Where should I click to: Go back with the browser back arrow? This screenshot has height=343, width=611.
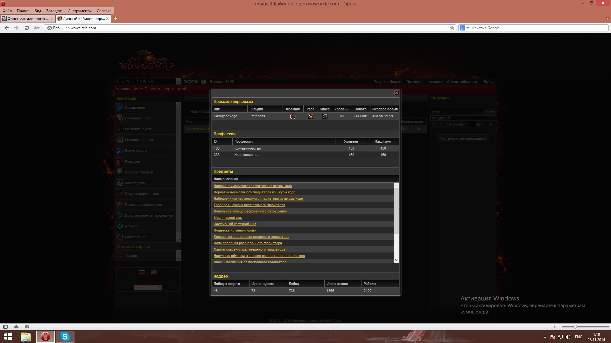click(x=6, y=28)
